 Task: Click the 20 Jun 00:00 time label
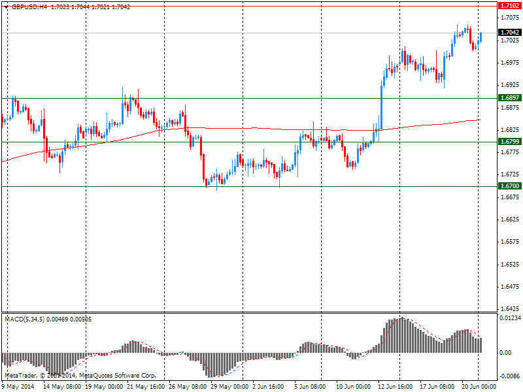(x=479, y=387)
